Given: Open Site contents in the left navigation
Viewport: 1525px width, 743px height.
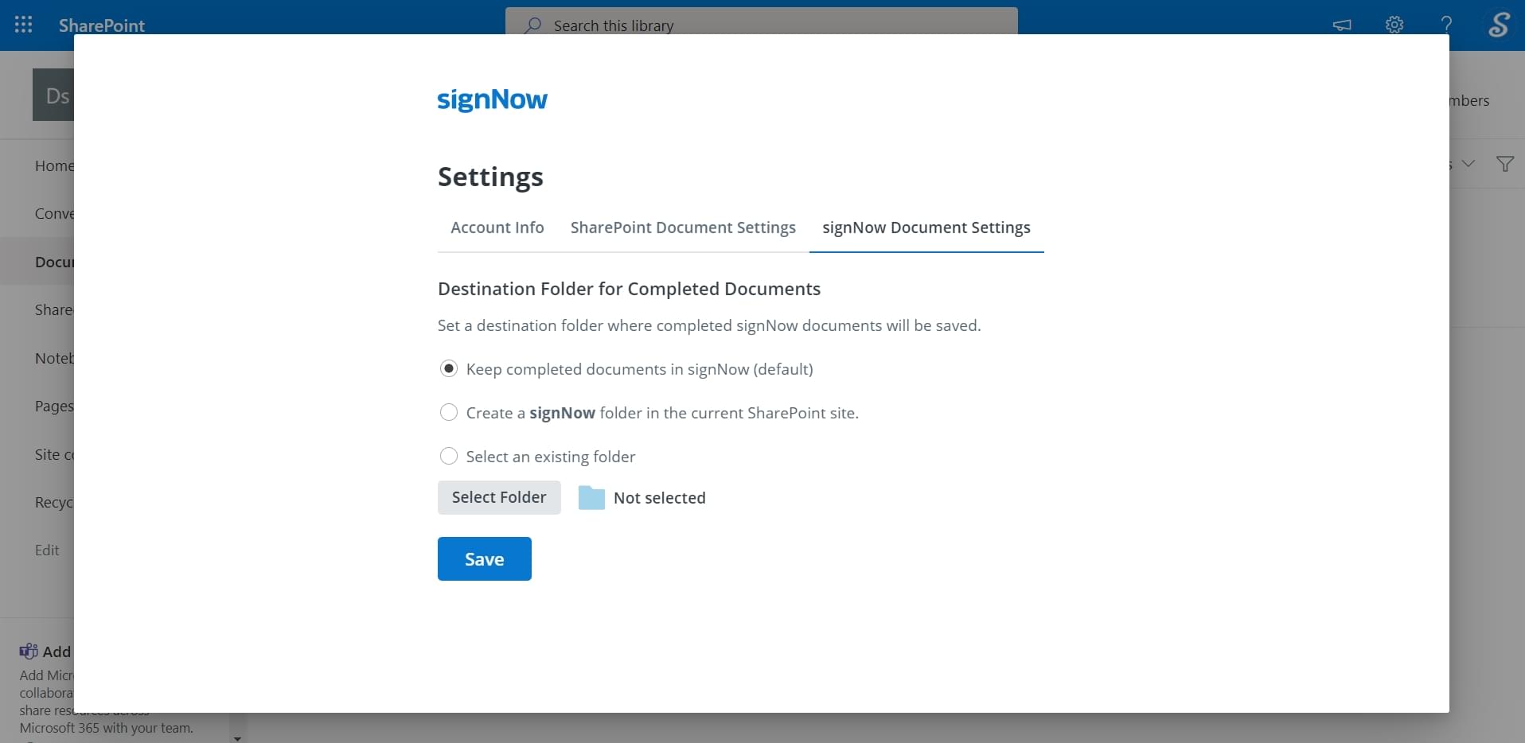Looking at the screenshot, I should tap(54, 454).
